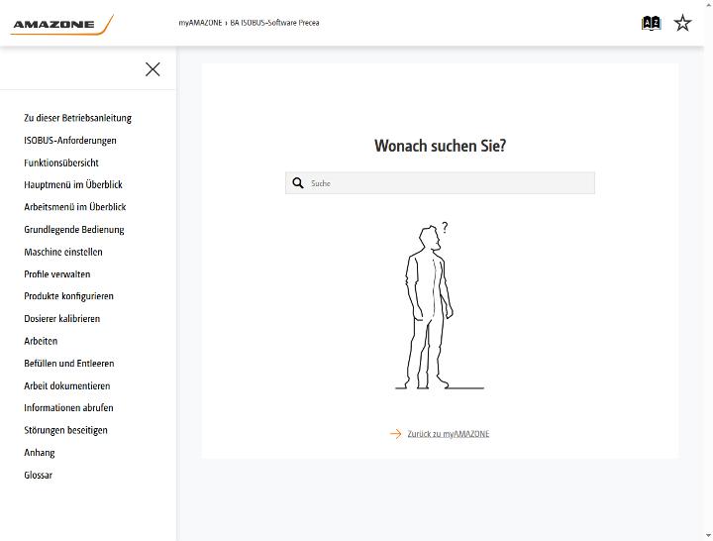The image size is (713, 541).
Task: Open the A-Z glossary book icon
Action: pos(651,23)
